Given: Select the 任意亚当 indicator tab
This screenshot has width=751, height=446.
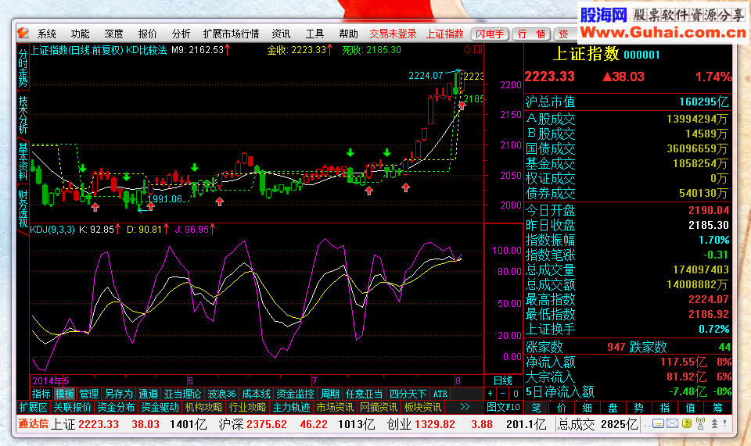Looking at the screenshot, I should [364, 394].
